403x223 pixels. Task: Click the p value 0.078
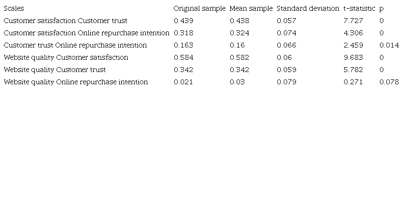point(389,82)
